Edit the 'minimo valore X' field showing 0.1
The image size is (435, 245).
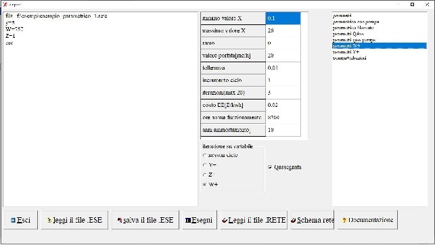pos(283,18)
